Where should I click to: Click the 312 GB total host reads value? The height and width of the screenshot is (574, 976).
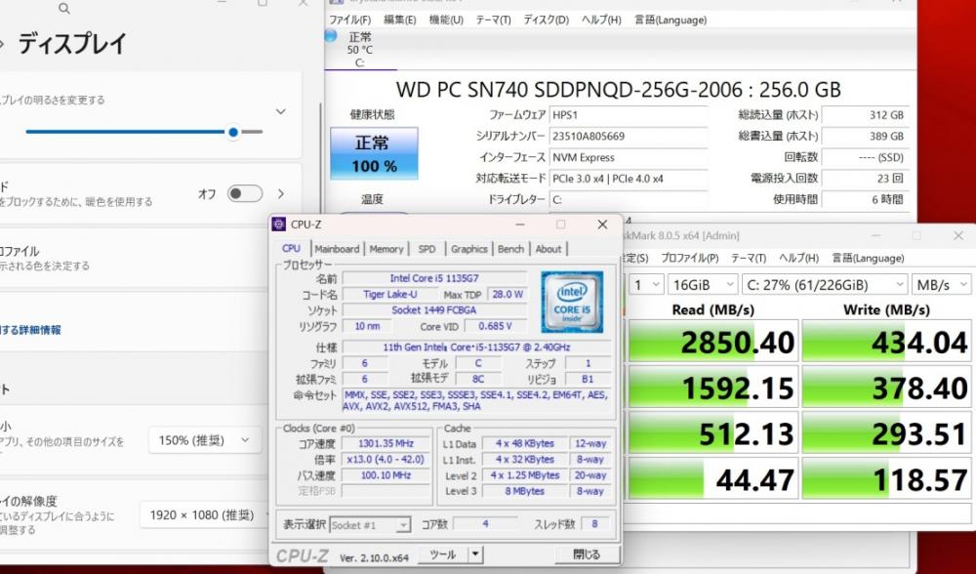(x=865, y=115)
